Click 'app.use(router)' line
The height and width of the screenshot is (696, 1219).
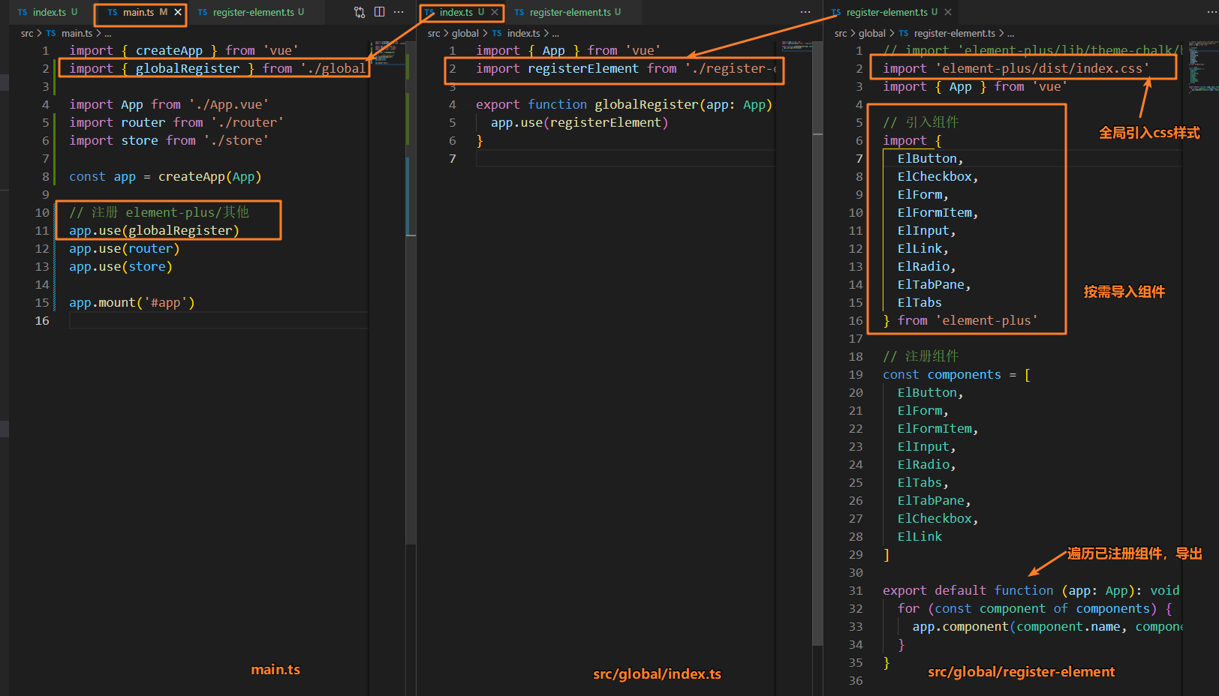pyautogui.click(x=124, y=248)
